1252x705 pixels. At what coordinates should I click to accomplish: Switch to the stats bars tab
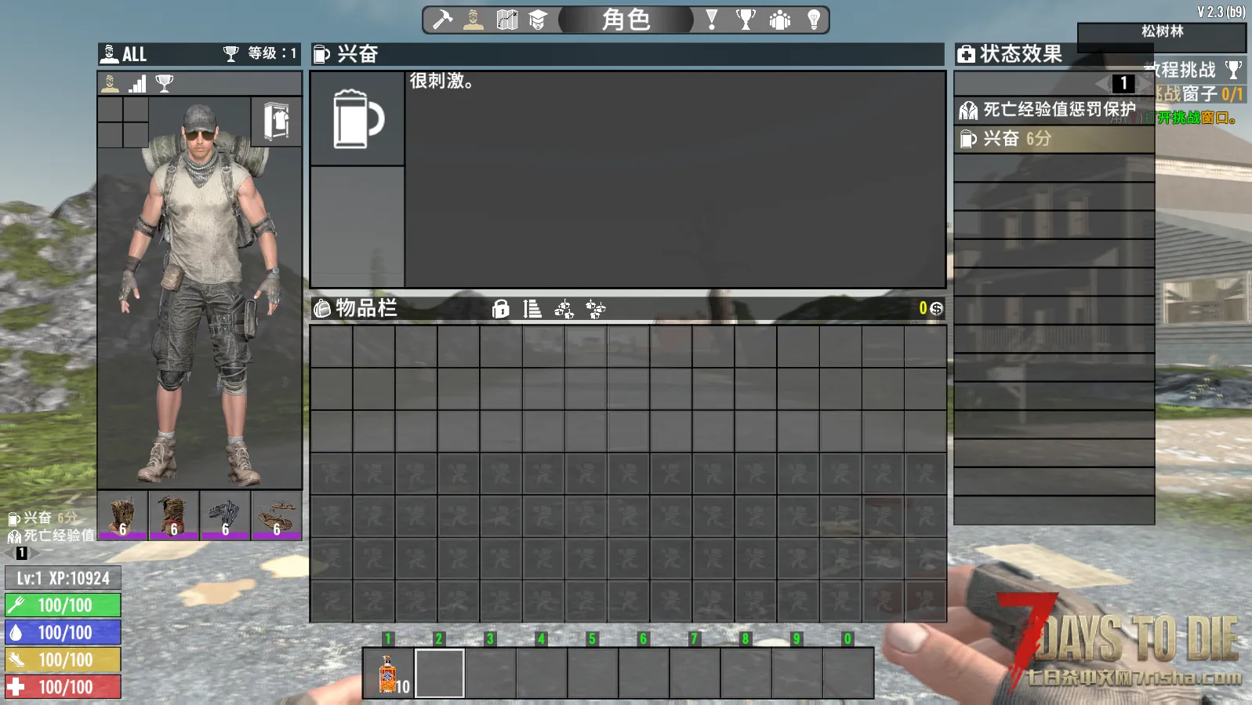(137, 83)
